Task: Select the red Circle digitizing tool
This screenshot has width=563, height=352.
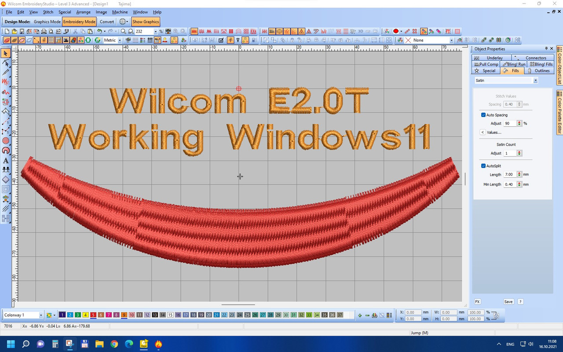Action: click(x=6, y=141)
